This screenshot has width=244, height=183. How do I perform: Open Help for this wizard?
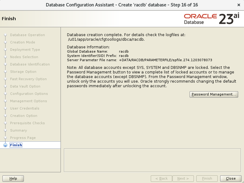[x=13, y=178]
